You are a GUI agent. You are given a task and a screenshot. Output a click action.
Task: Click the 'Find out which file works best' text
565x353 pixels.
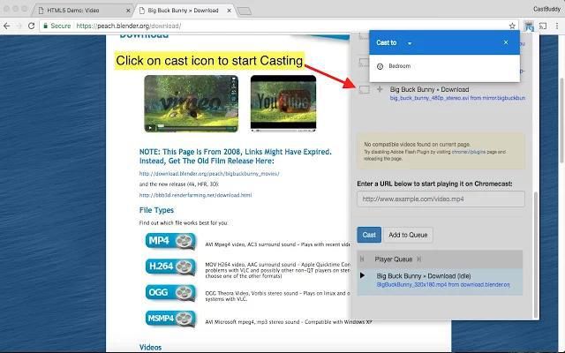184,223
